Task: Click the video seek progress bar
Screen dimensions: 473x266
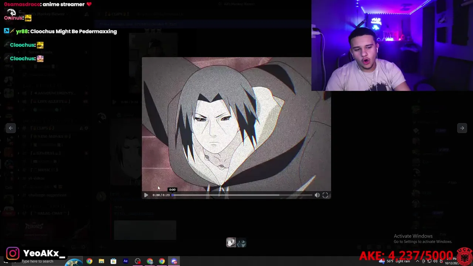Action: coord(242,195)
